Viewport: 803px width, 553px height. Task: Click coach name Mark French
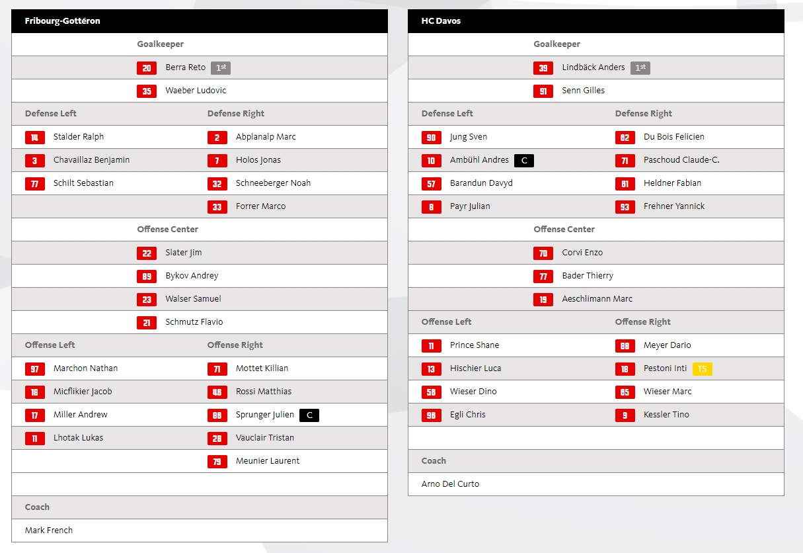pyautogui.click(x=49, y=531)
